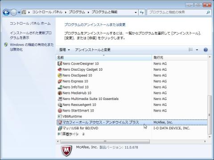The height and width of the screenshot is (160, 214).
Task: Click the vertical scrollbar down arrow
Action: [210, 137]
